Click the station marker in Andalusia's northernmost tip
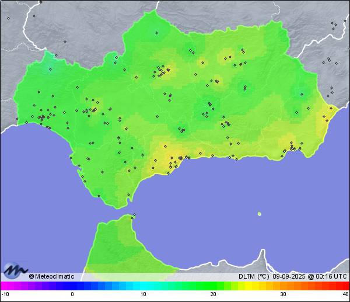The height and width of the screenshot is (302, 350). click(x=157, y=33)
